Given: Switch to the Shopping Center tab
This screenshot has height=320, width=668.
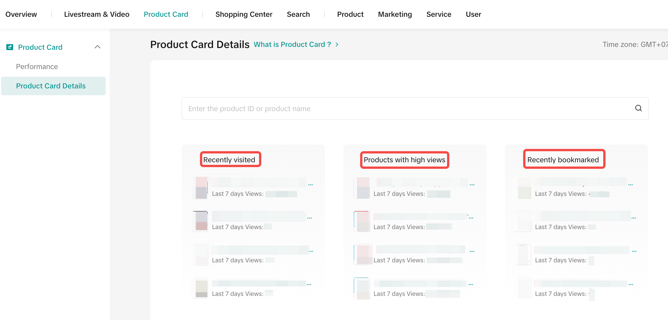Looking at the screenshot, I should 244,14.
